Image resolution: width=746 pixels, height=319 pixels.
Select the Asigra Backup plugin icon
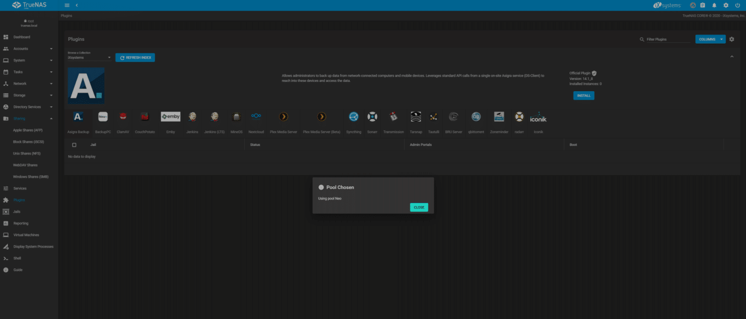point(78,116)
